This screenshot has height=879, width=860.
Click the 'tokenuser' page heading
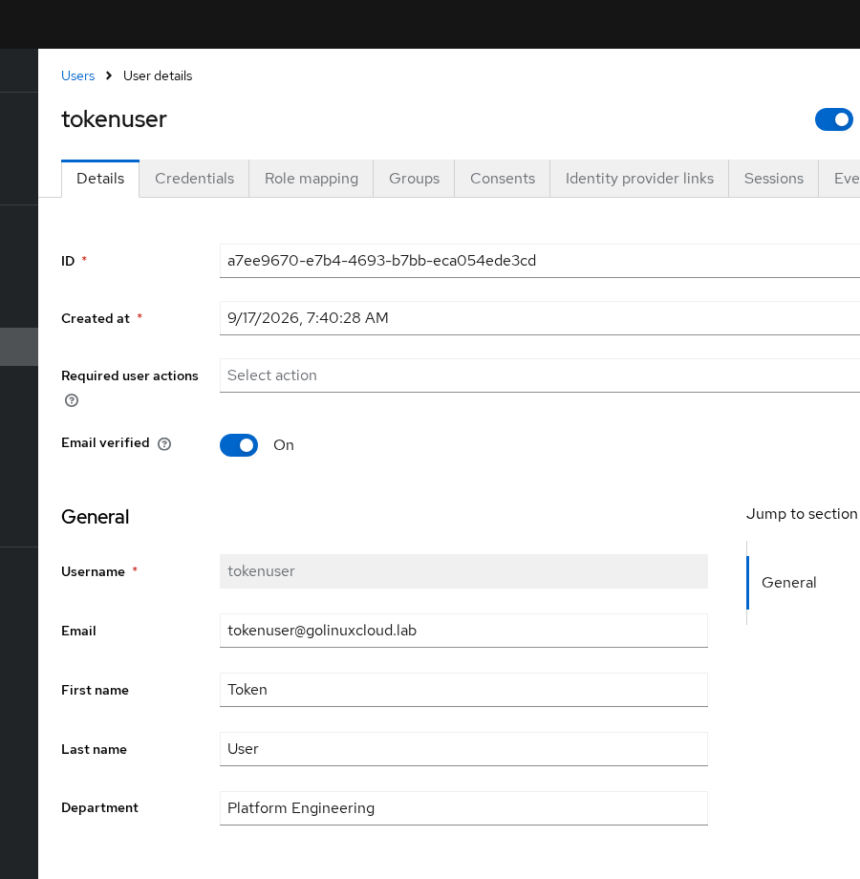click(x=114, y=119)
